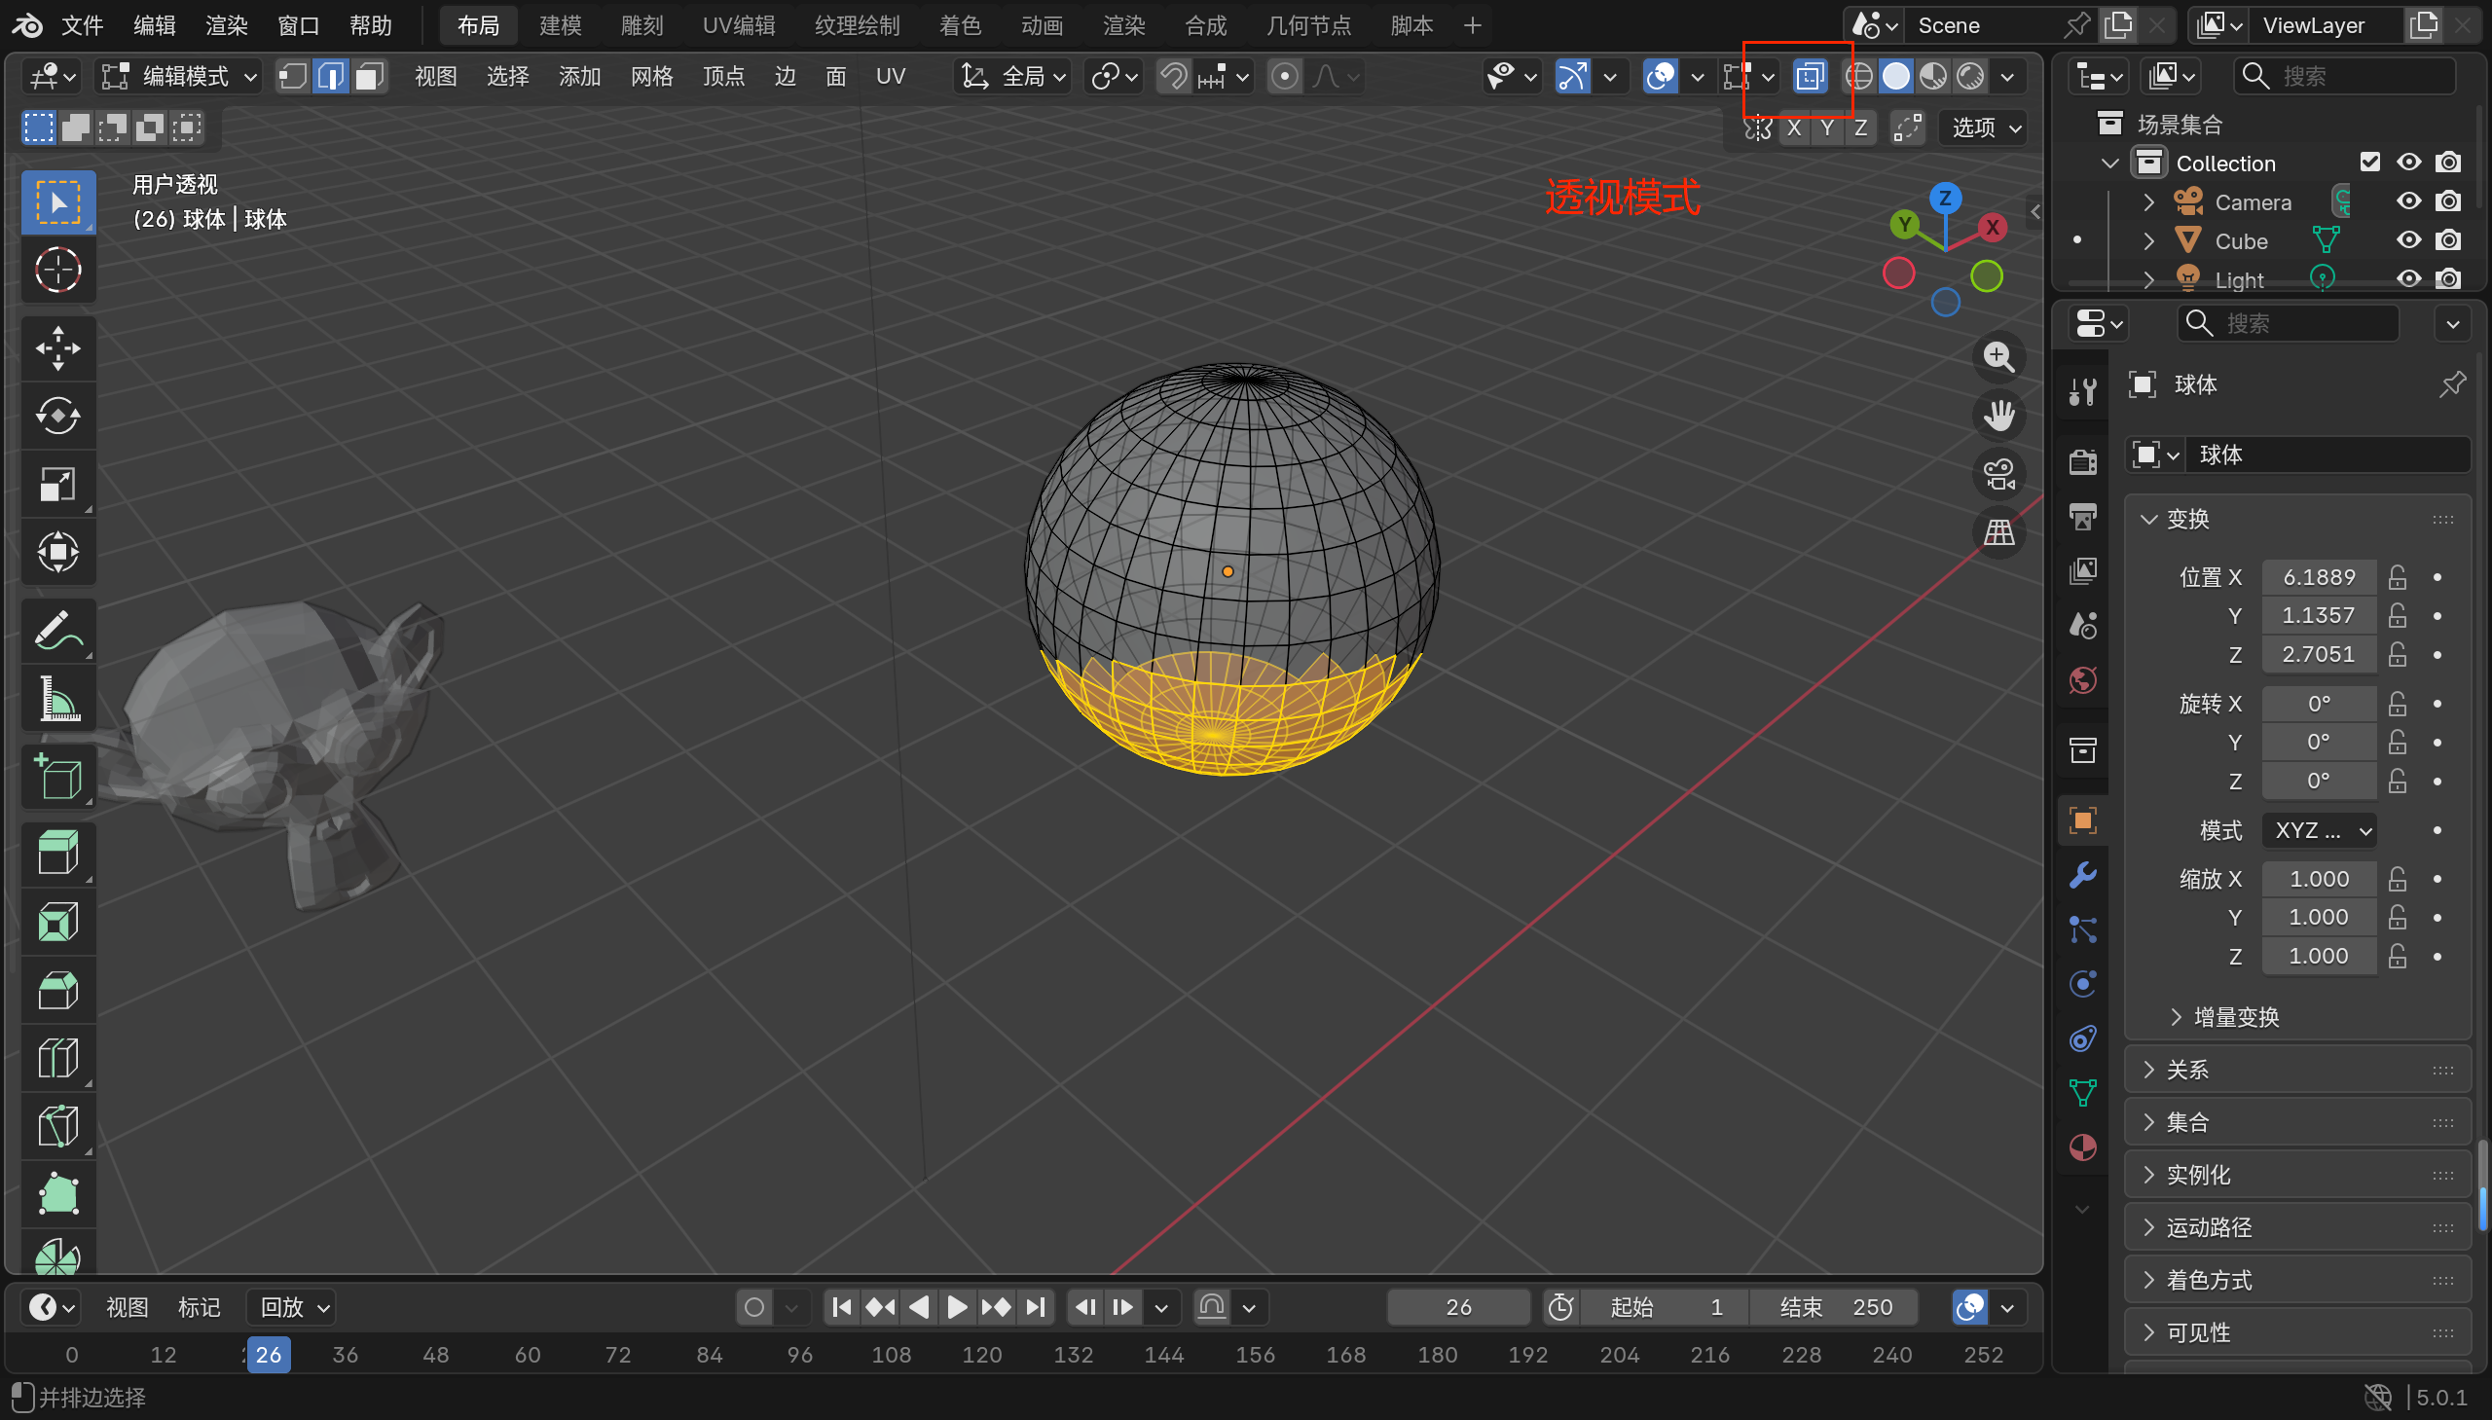Image resolution: width=2492 pixels, height=1420 pixels.
Task: Expand the 关系 panel
Action: [x=2186, y=1070]
